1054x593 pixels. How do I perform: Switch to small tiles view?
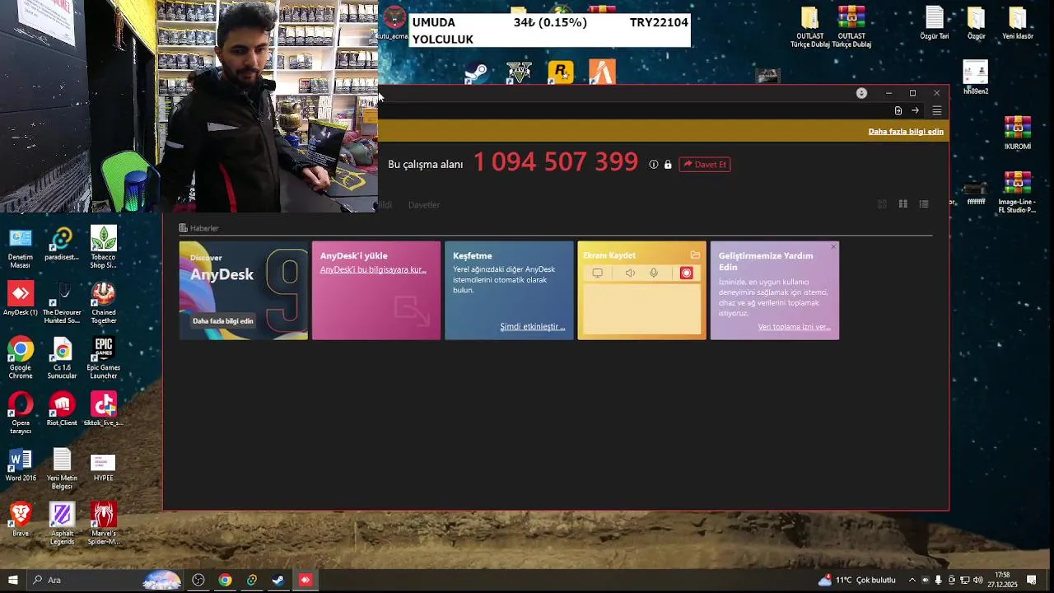click(882, 204)
